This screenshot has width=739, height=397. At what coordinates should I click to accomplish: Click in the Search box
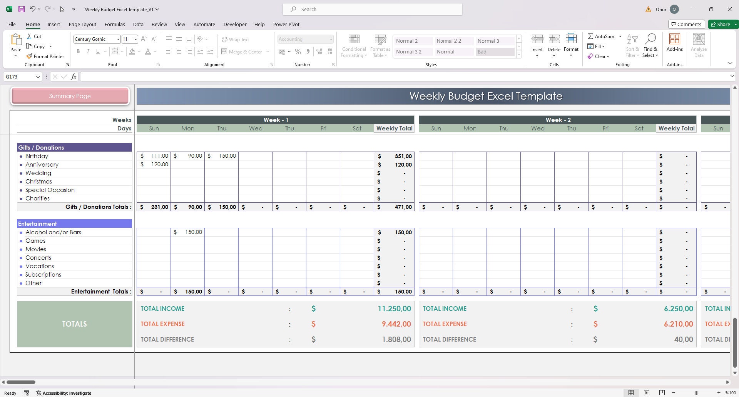tap(372, 9)
